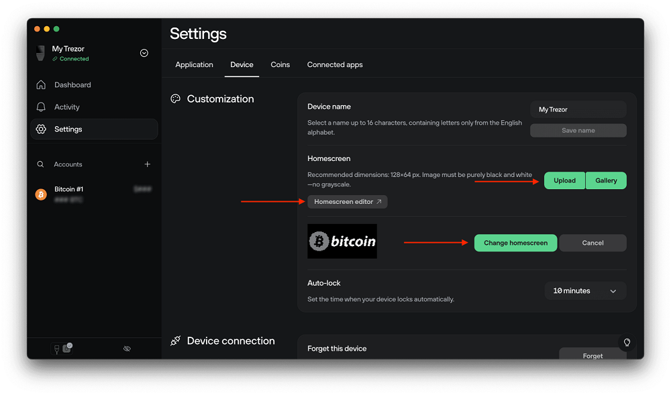The height and width of the screenshot is (395, 671).
Task: Go to the Connected apps tab
Action: (335, 64)
